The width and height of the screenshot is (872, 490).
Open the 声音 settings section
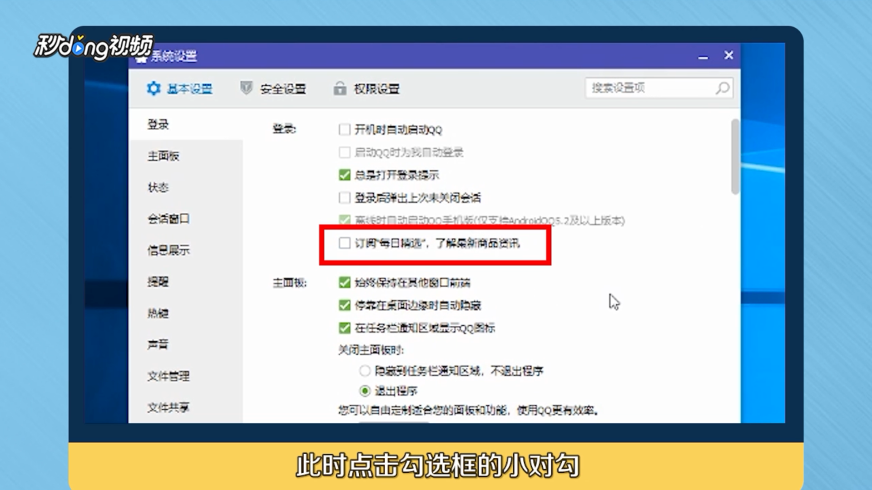point(158,345)
